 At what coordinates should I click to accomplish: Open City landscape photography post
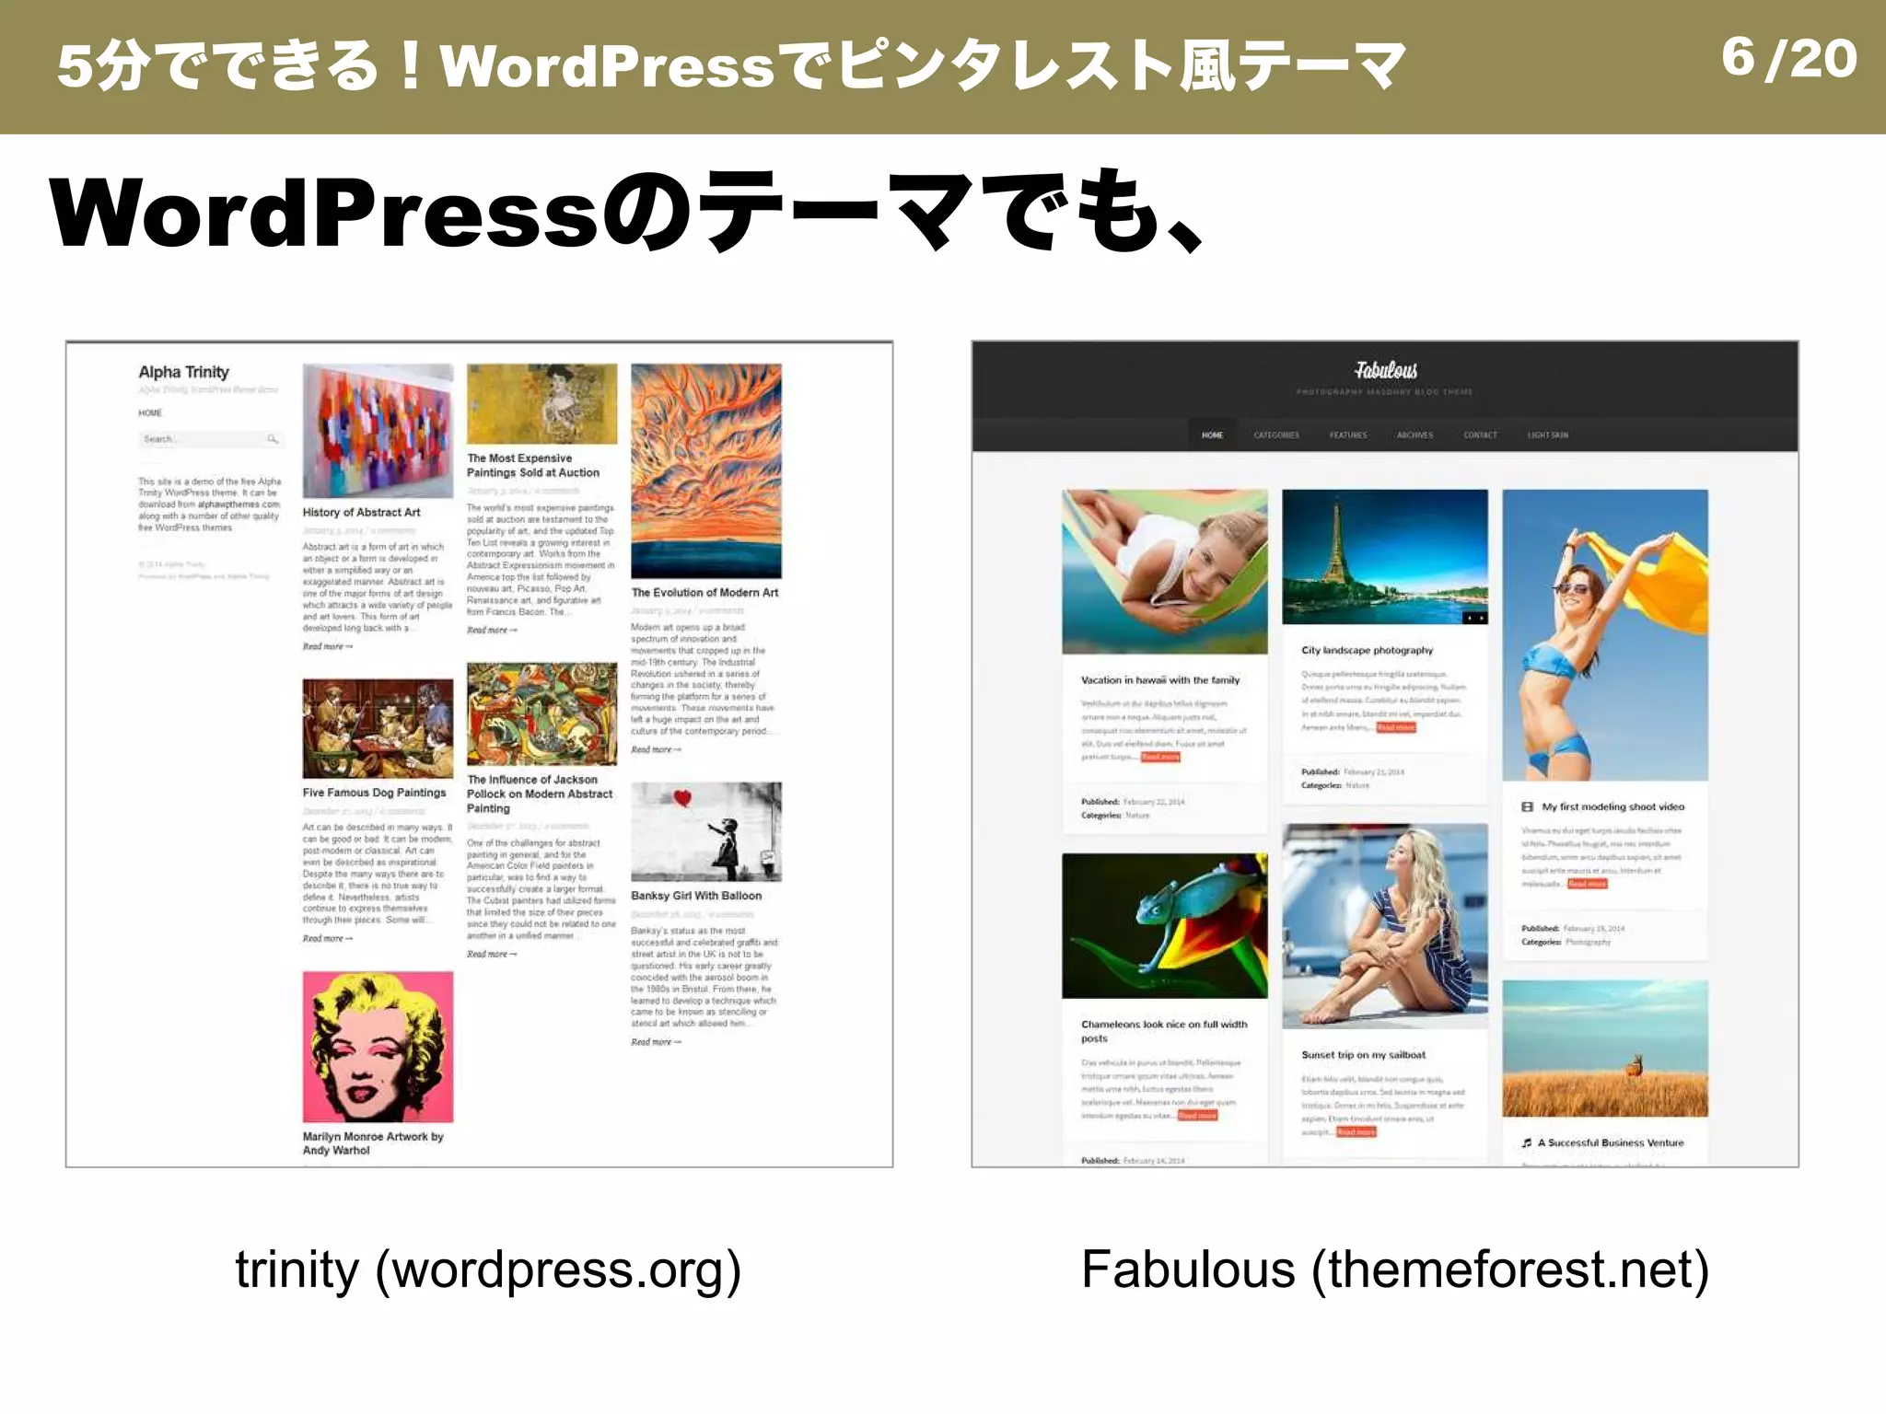click(1368, 650)
